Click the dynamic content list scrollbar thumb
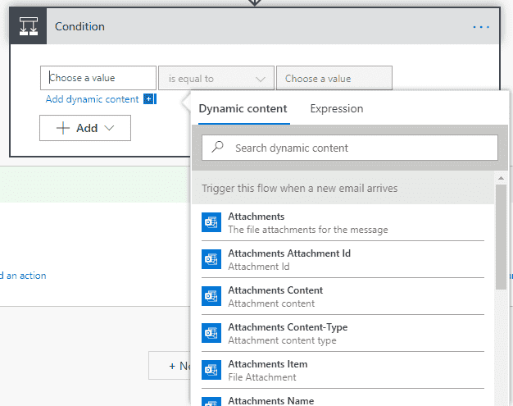 [x=501, y=237]
